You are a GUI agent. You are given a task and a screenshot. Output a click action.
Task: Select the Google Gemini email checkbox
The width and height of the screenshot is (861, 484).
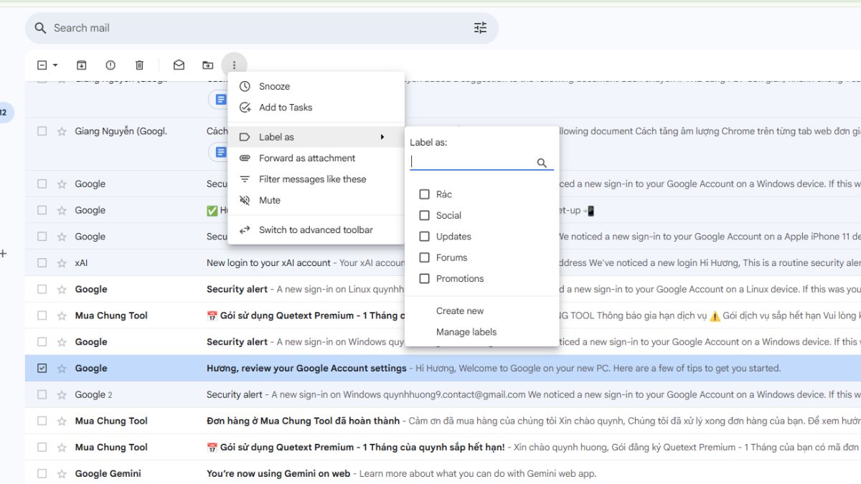coord(42,474)
